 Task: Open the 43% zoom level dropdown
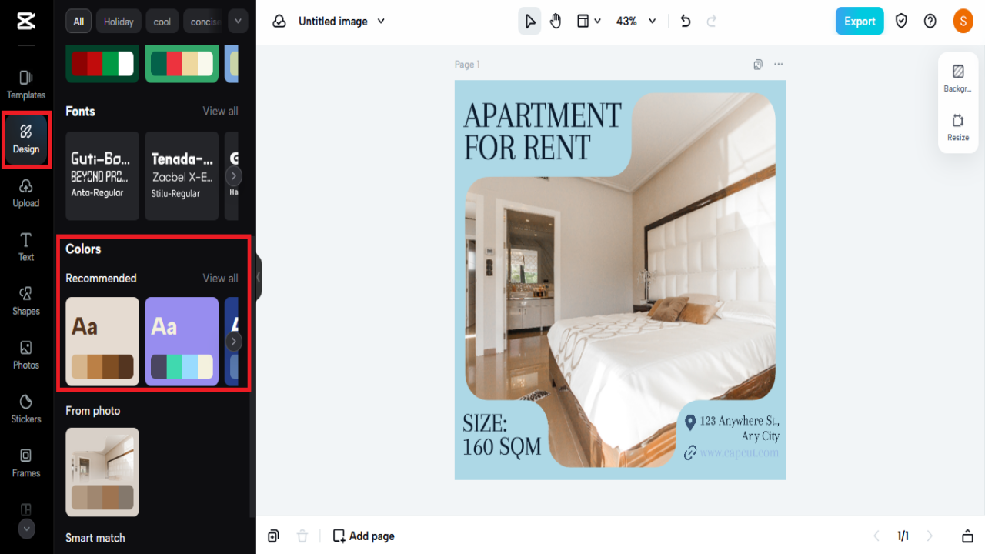click(636, 21)
